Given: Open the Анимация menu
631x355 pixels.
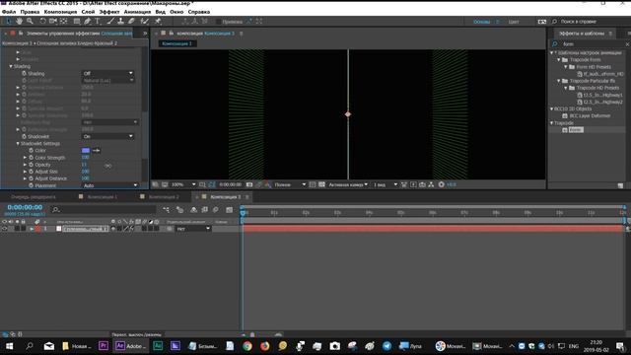Looking at the screenshot, I should (137, 12).
